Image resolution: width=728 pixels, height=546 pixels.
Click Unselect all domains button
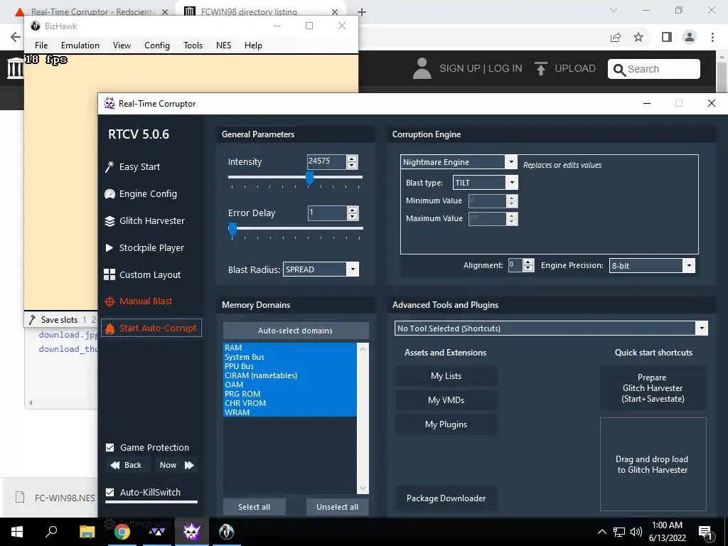click(338, 507)
